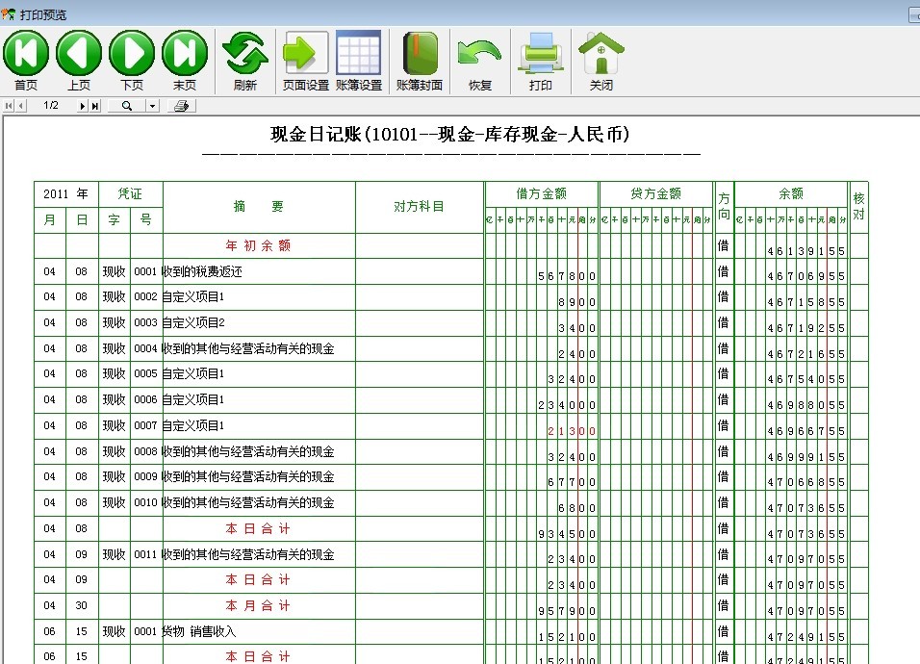Select summary 货物 销售收入

coord(199,631)
